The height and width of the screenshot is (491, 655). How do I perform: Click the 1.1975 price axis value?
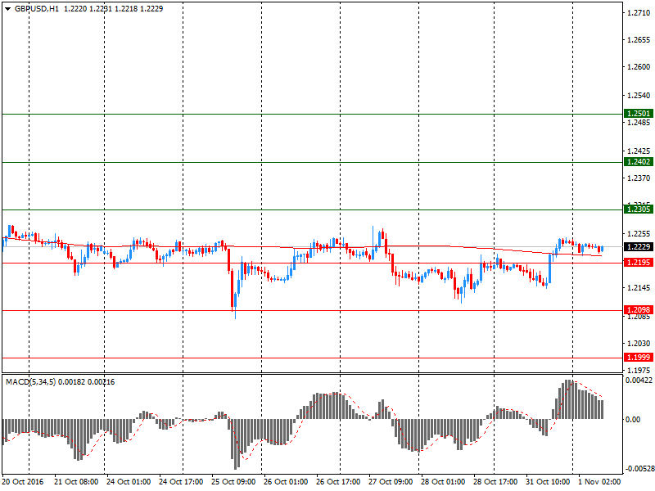click(639, 371)
